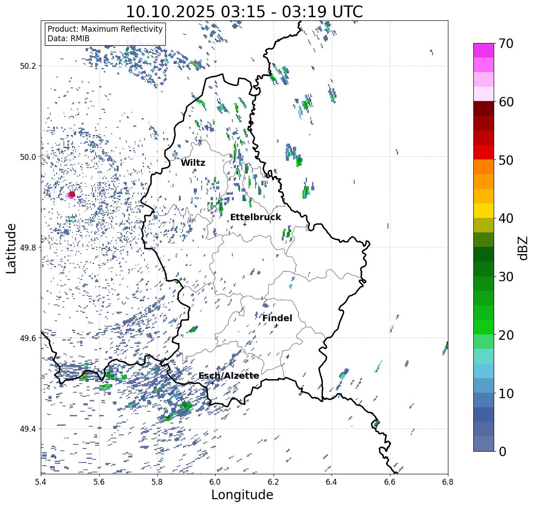Click the 'Product: Maximum Reflectivity' legend text

105,29
